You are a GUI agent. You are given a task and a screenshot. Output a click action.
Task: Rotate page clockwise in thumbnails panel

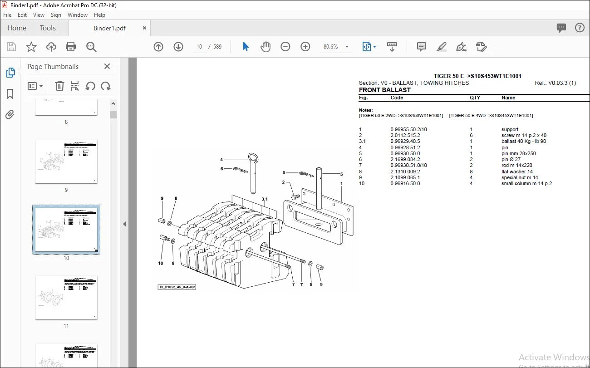point(106,86)
